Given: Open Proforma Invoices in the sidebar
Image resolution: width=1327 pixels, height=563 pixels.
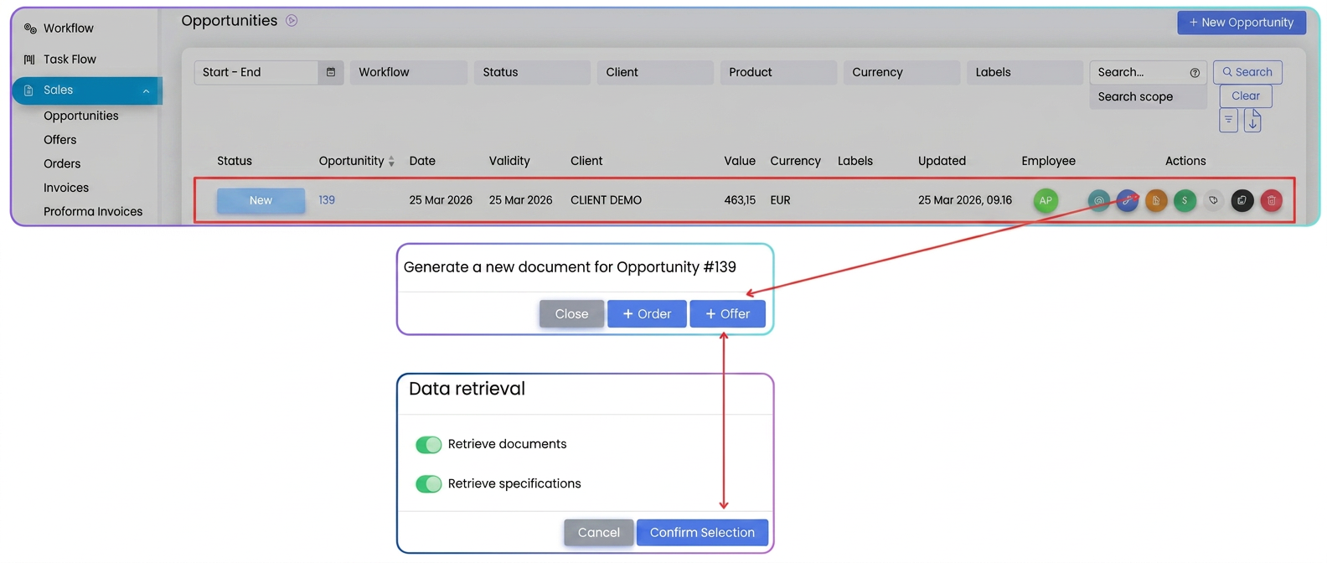Looking at the screenshot, I should (x=93, y=211).
